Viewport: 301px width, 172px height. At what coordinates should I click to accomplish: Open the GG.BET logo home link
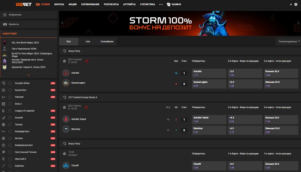tap(24, 4)
